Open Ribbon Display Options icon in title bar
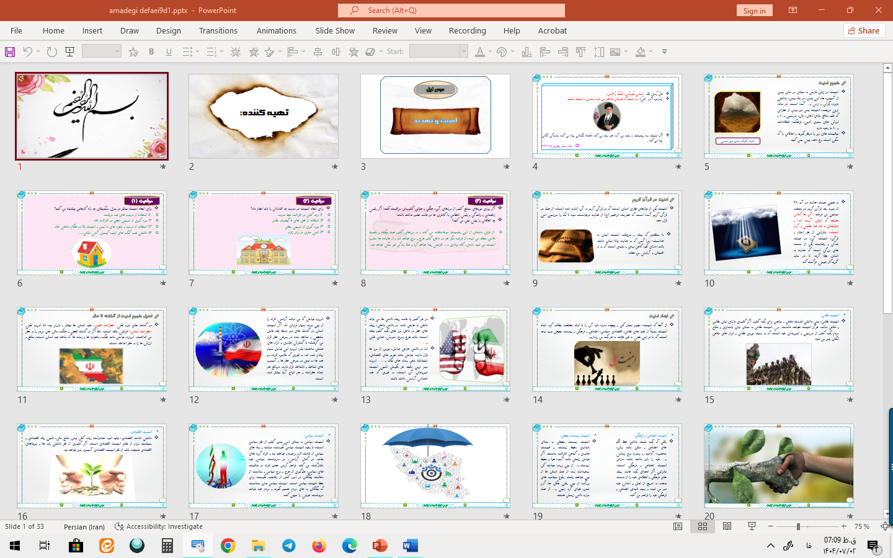 tap(793, 11)
